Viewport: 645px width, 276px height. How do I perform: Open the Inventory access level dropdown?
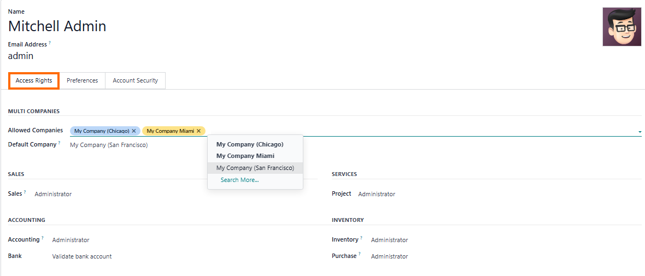[x=390, y=240]
